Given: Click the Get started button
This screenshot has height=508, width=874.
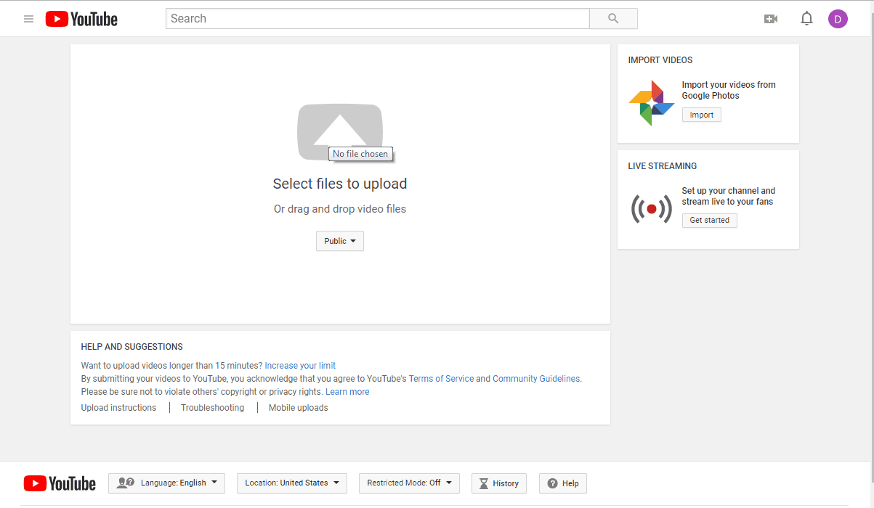Looking at the screenshot, I should [x=710, y=220].
